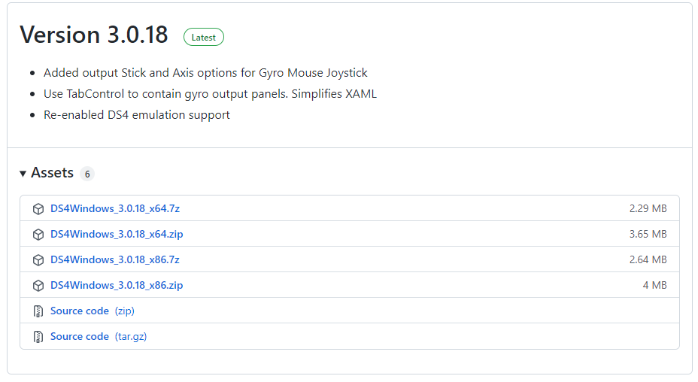Click the 2.29 MB file size
Screen dimensions: 698x382
pyautogui.click(x=648, y=208)
